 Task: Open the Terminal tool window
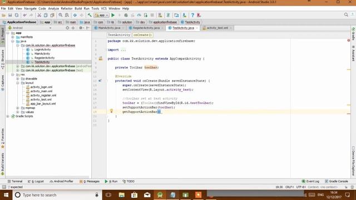click(15, 182)
